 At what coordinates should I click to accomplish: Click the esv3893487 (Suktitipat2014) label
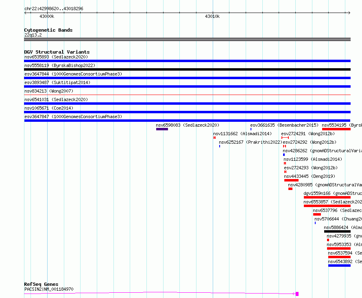tap(57, 82)
